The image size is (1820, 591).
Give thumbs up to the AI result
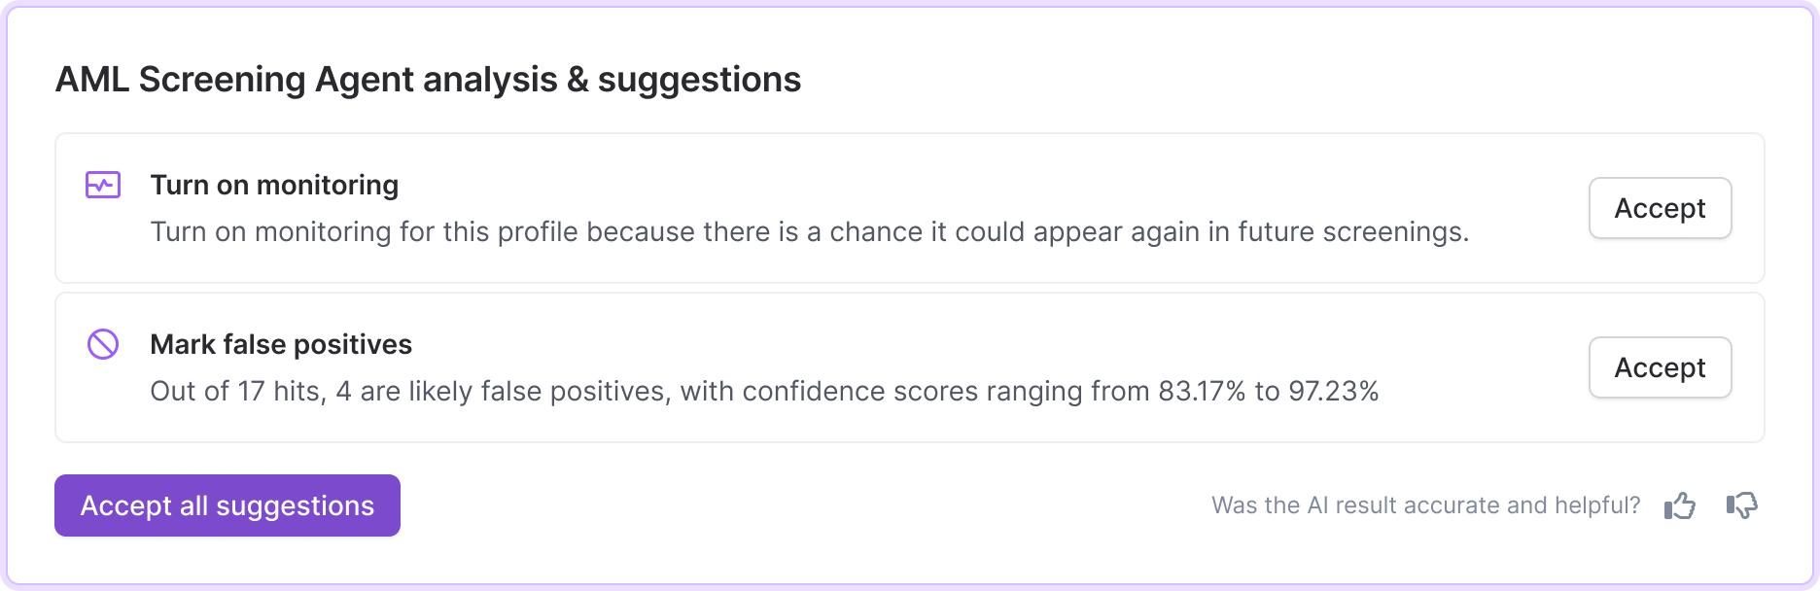(1680, 505)
